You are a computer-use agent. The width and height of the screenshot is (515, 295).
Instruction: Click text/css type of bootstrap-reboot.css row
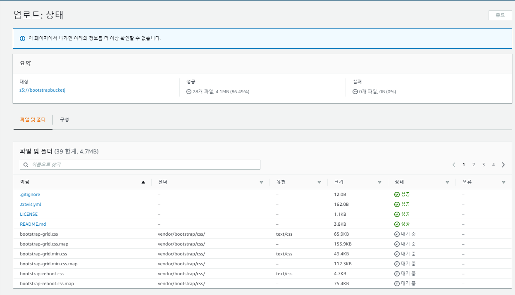tap(284, 274)
